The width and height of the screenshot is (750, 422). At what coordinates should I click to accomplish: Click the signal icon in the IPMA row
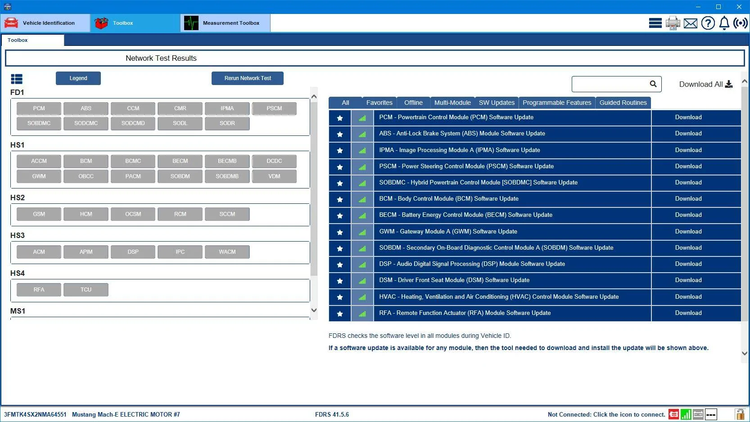click(x=362, y=150)
